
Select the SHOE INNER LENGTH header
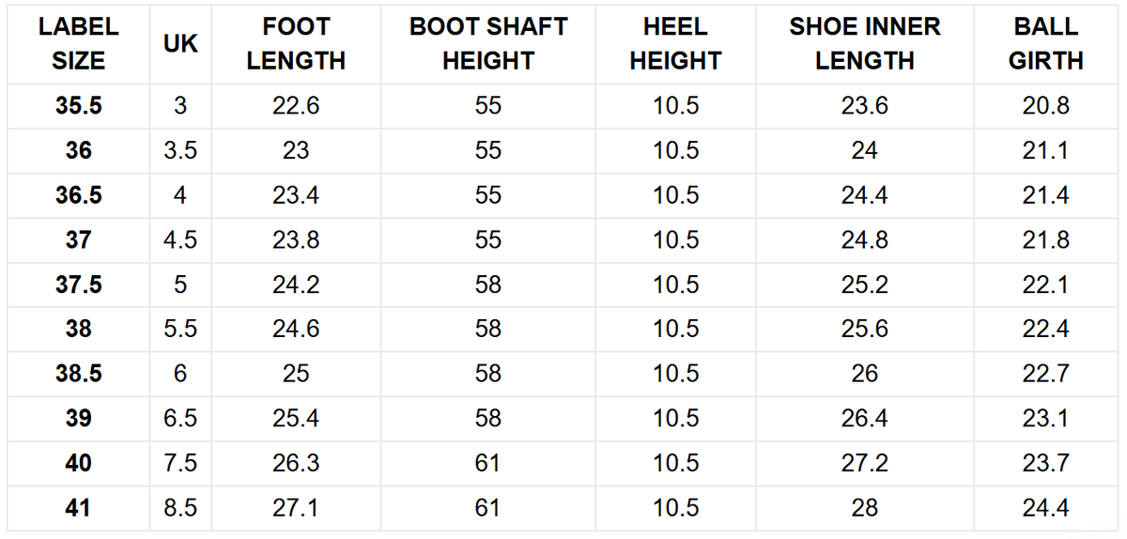pyautogui.click(x=864, y=44)
